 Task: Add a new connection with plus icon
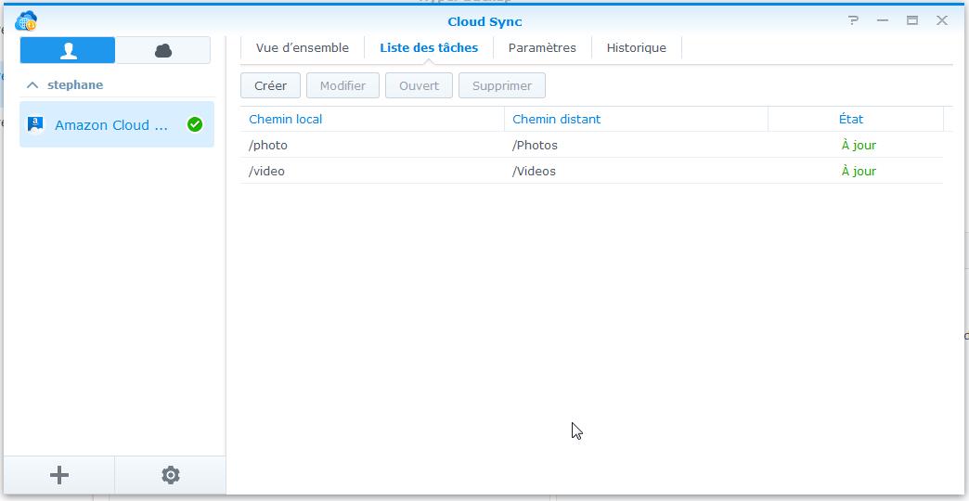tap(59, 475)
